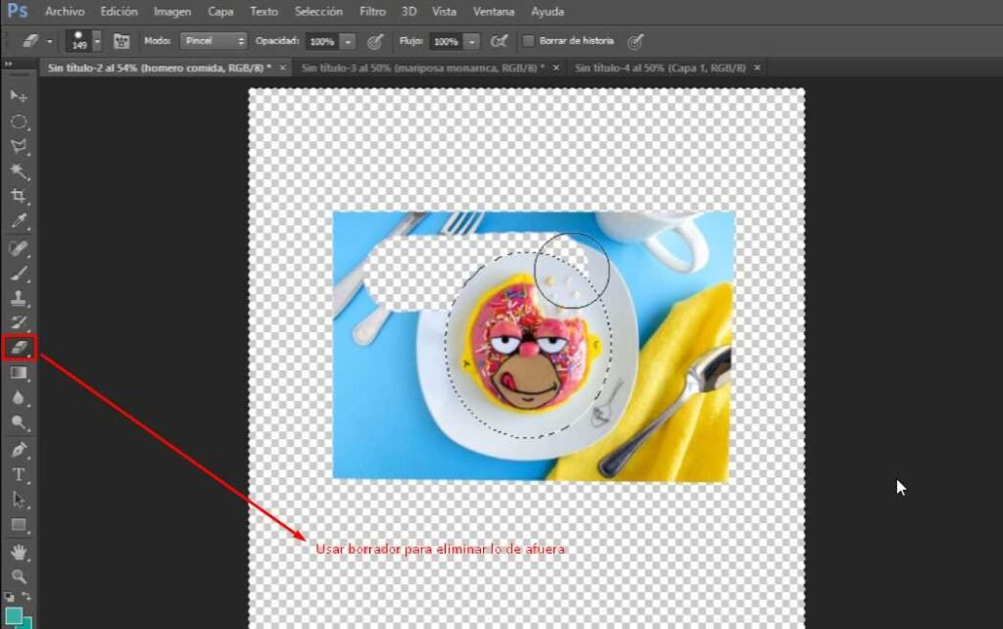Open the Modo dropdown set to Pincel
Viewport: 1003px width, 629px height.
click(213, 41)
